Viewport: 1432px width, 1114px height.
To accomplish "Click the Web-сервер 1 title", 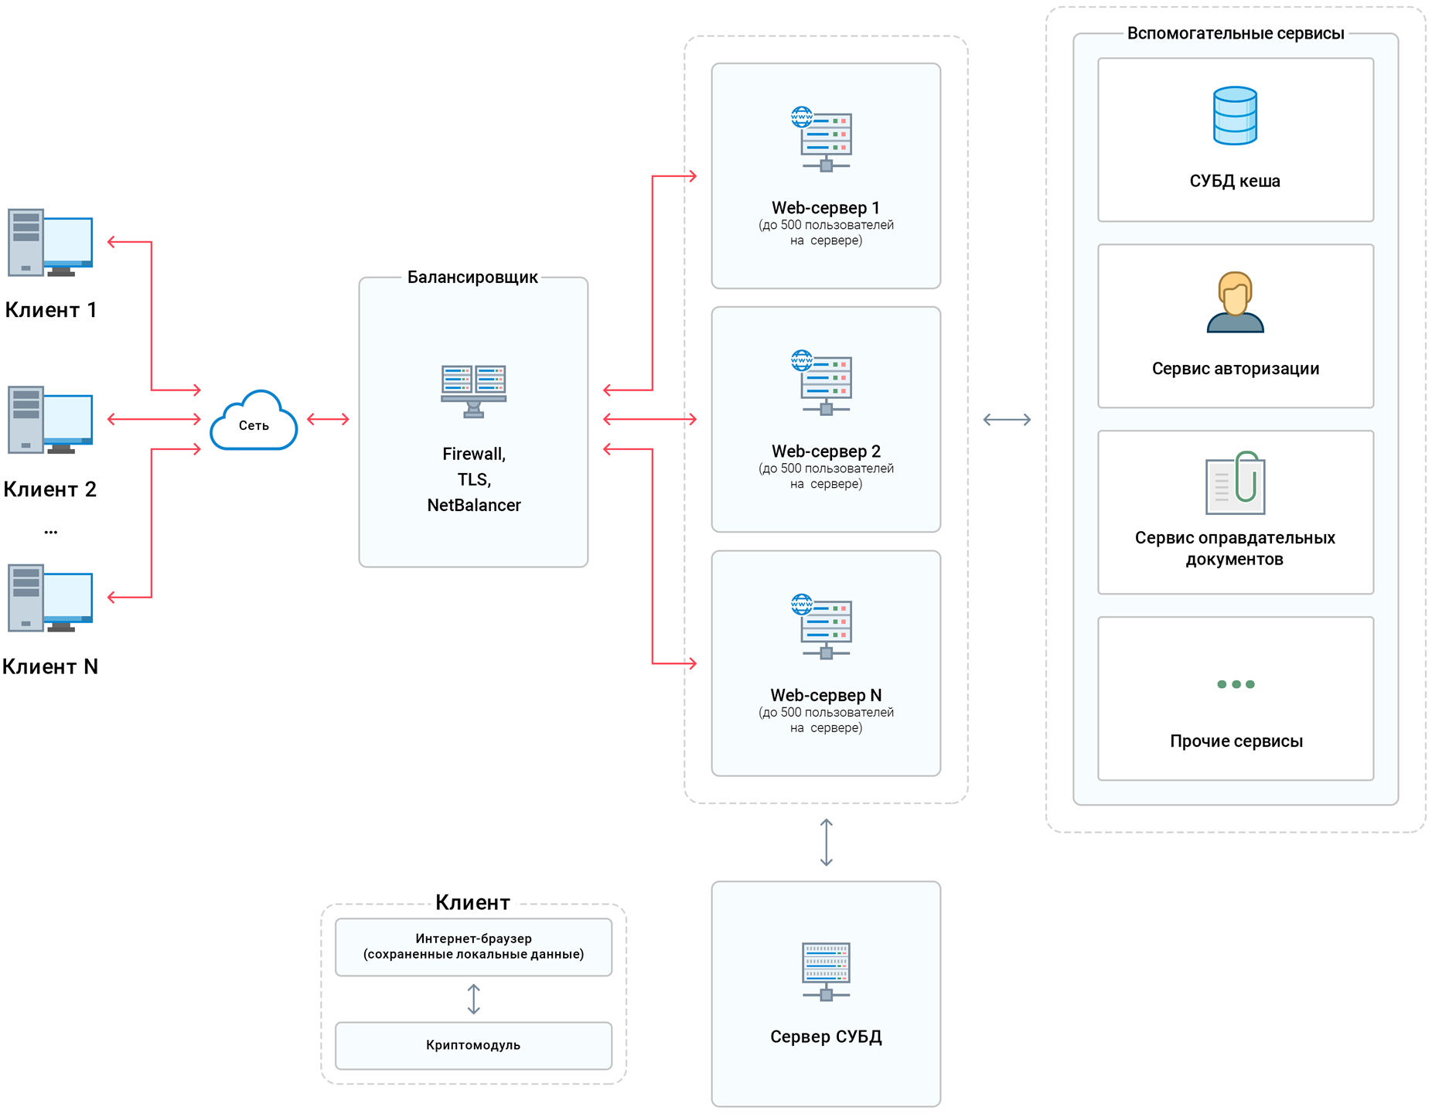I will 826,208.
